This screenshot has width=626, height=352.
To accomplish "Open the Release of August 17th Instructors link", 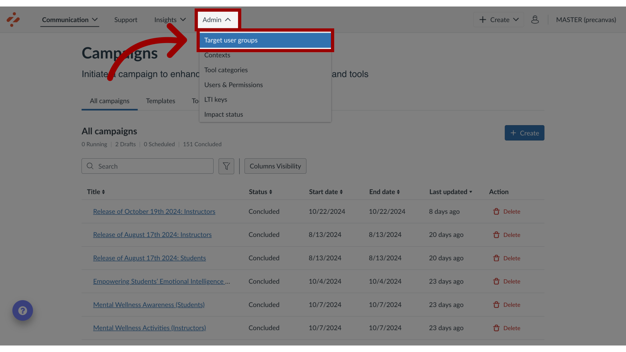I will coord(152,235).
